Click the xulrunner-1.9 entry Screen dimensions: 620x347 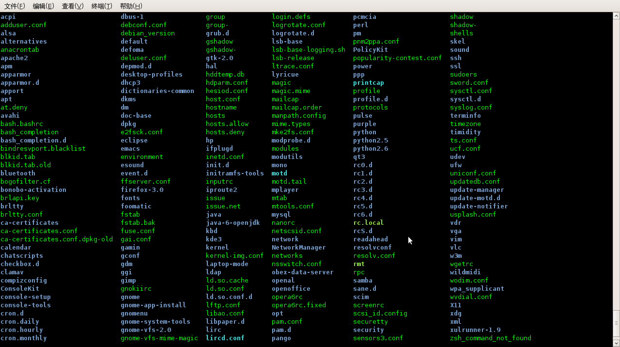tap(475, 330)
